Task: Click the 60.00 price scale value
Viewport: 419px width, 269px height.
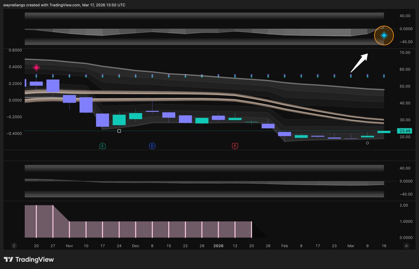Action: click(x=405, y=69)
